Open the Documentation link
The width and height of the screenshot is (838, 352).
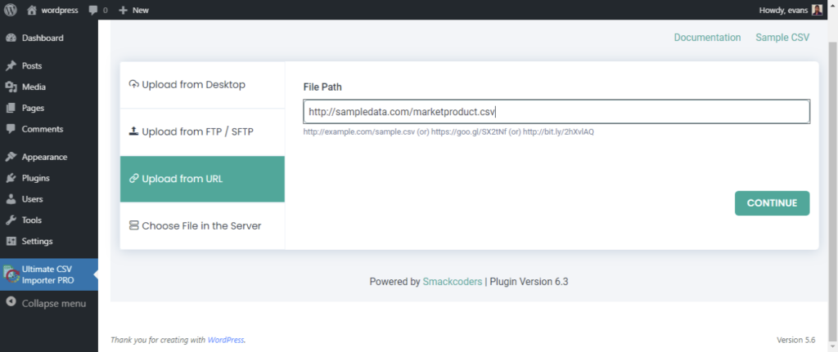point(707,38)
